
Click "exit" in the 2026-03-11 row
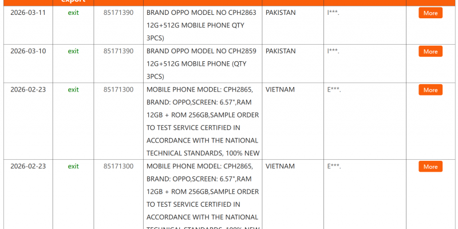coord(73,13)
